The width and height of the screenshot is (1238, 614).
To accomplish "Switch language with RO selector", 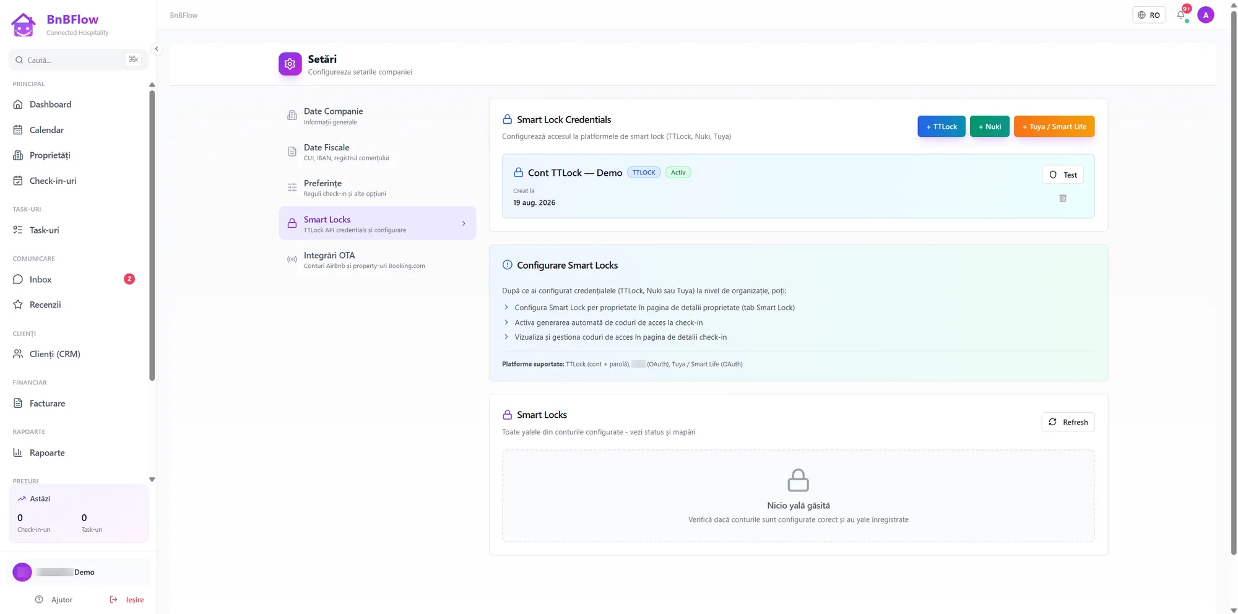I will coord(1148,15).
